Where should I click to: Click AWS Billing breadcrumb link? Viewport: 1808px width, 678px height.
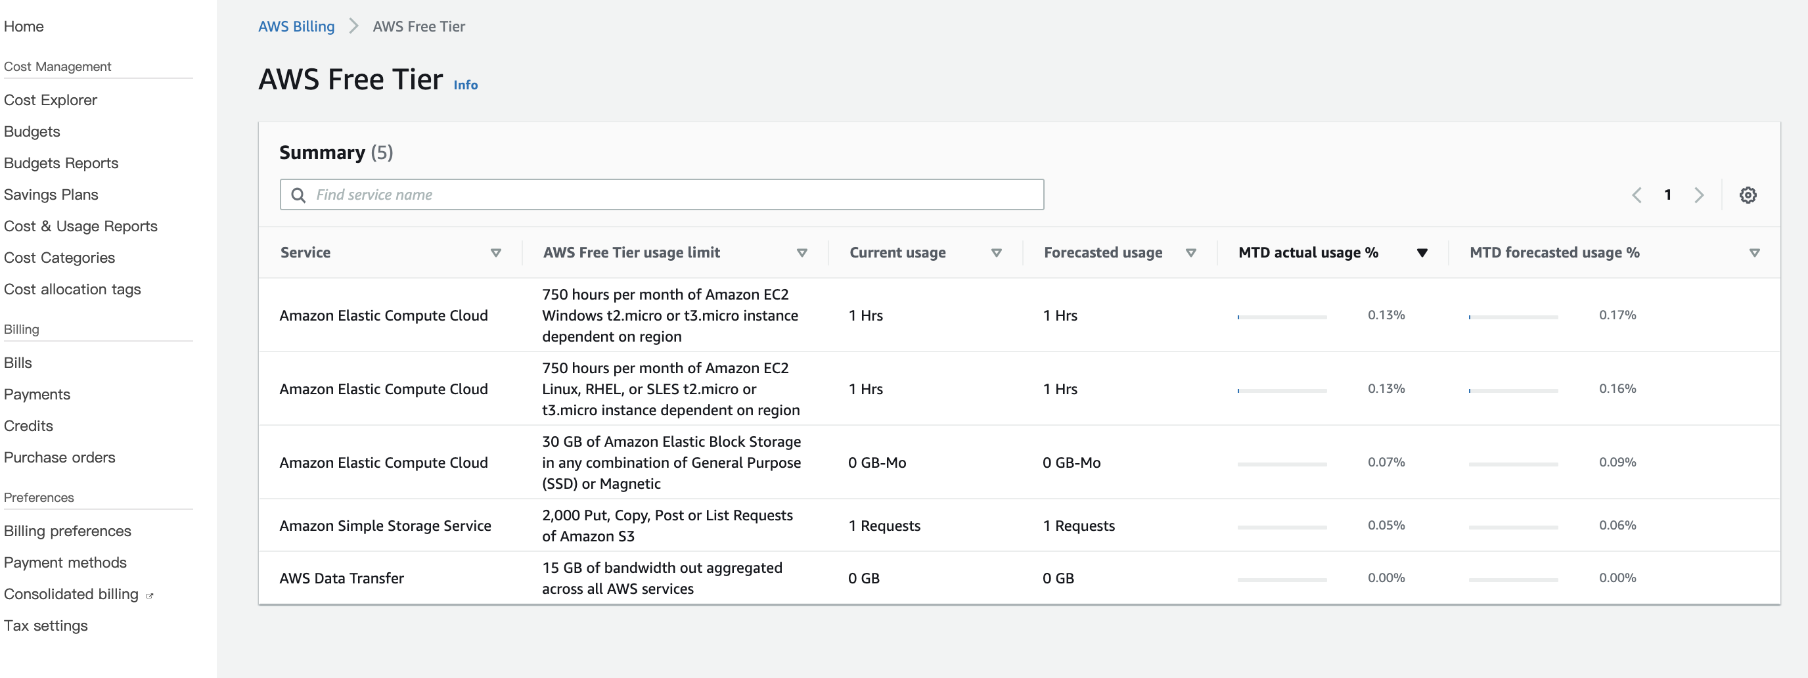296,27
